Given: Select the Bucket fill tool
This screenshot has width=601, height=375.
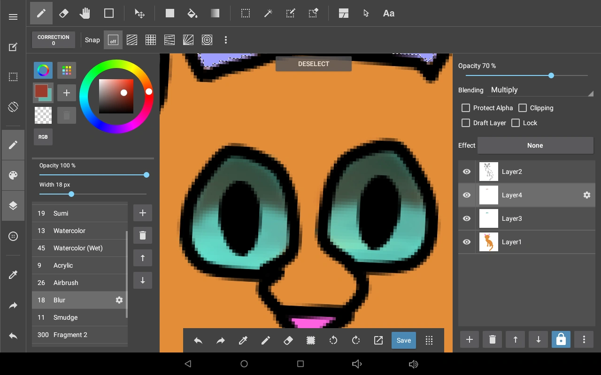Looking at the screenshot, I should pos(193,14).
